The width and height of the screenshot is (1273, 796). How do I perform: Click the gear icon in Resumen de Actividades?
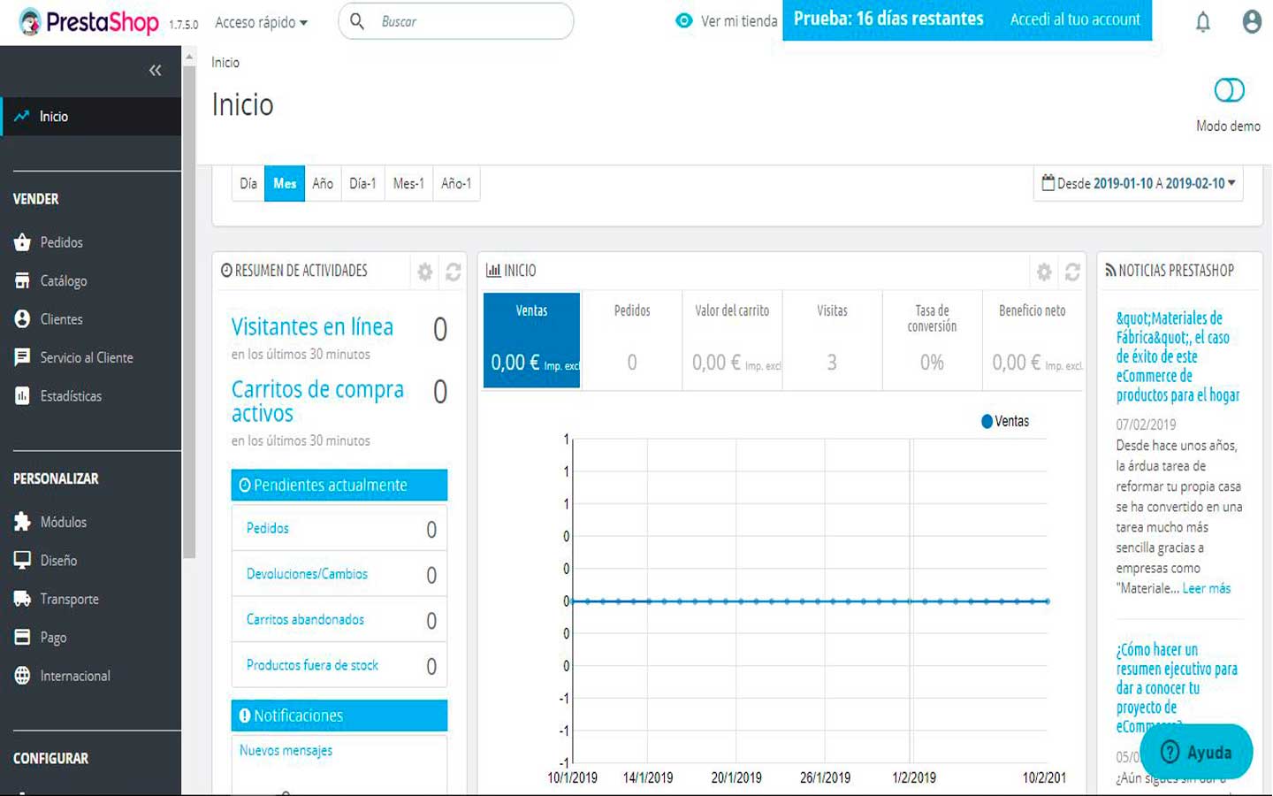tap(425, 272)
